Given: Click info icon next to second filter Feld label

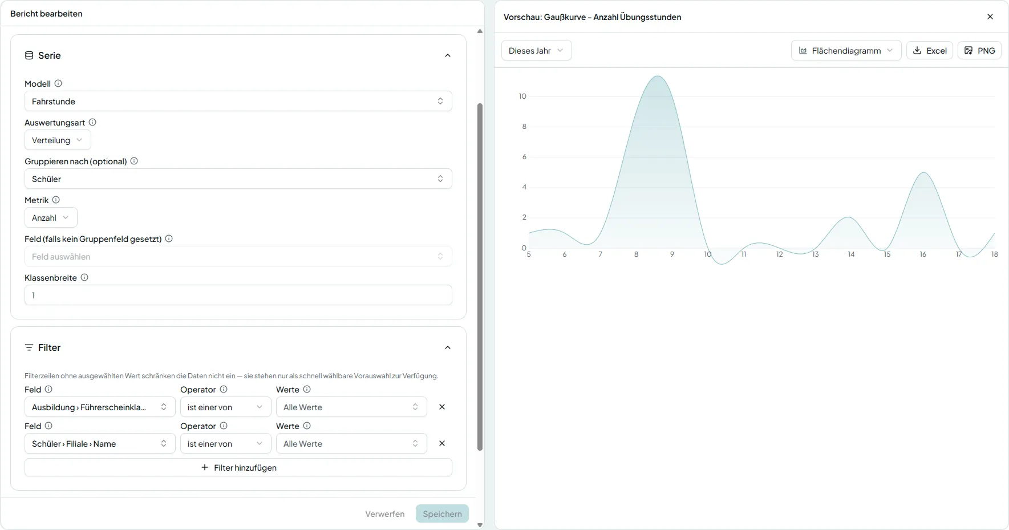Looking at the screenshot, I should (x=48, y=426).
